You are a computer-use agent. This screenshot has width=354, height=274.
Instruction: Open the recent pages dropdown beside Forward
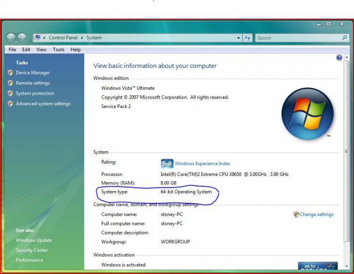pos(30,38)
